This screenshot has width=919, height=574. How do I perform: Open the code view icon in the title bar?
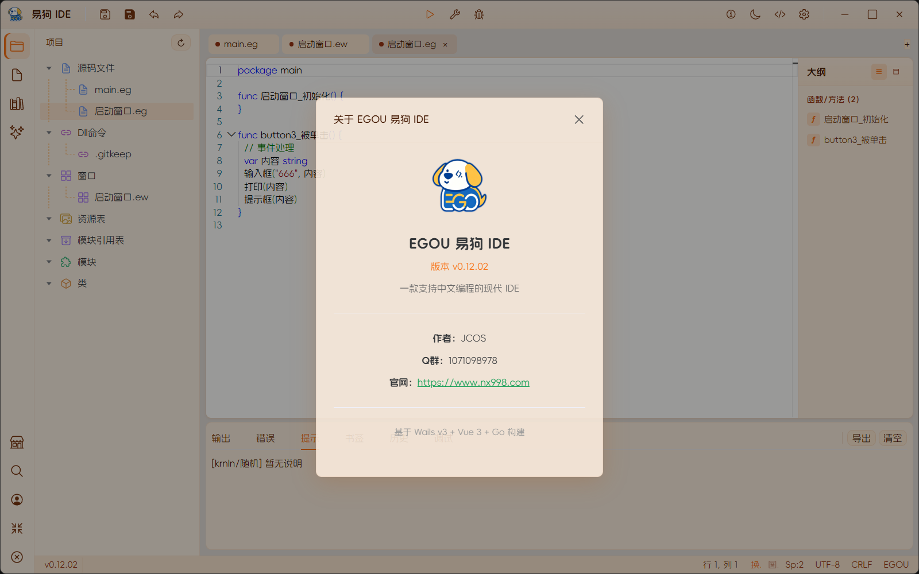click(780, 14)
